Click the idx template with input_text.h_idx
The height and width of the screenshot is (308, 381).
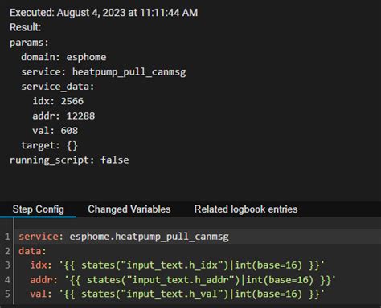pyautogui.click(x=191, y=265)
